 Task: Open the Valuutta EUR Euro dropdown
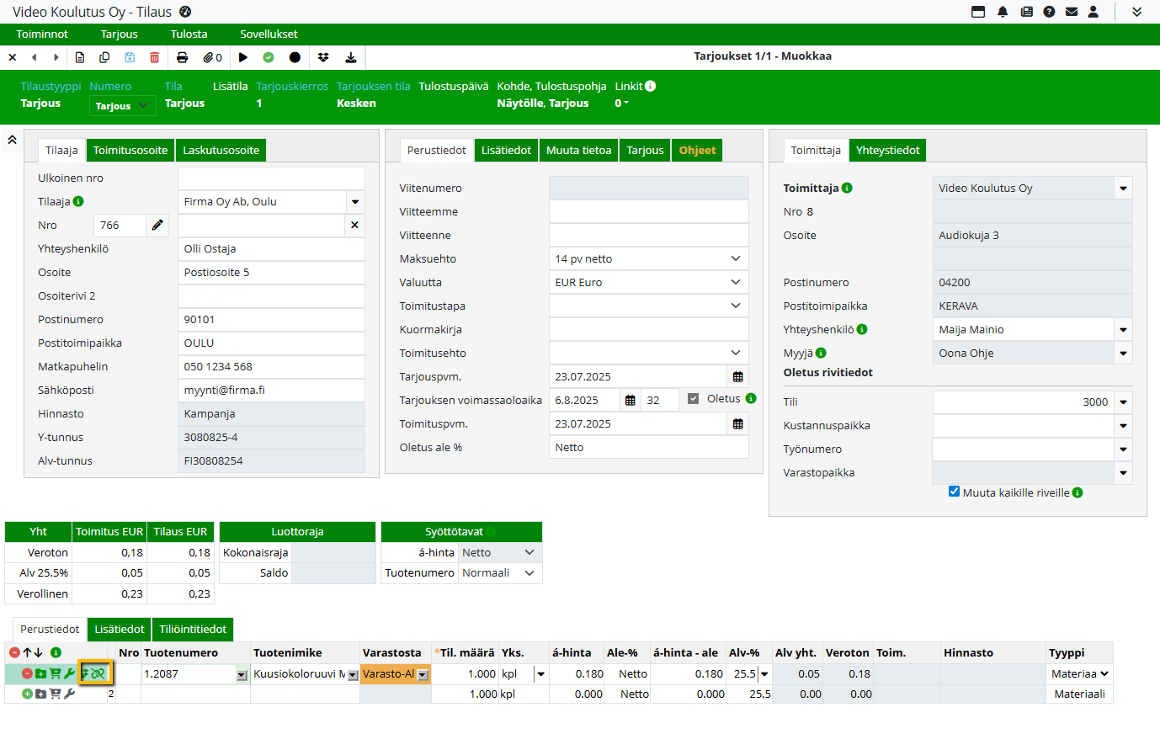[735, 283]
